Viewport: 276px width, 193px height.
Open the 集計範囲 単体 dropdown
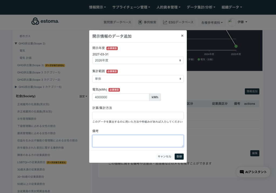[138, 79]
